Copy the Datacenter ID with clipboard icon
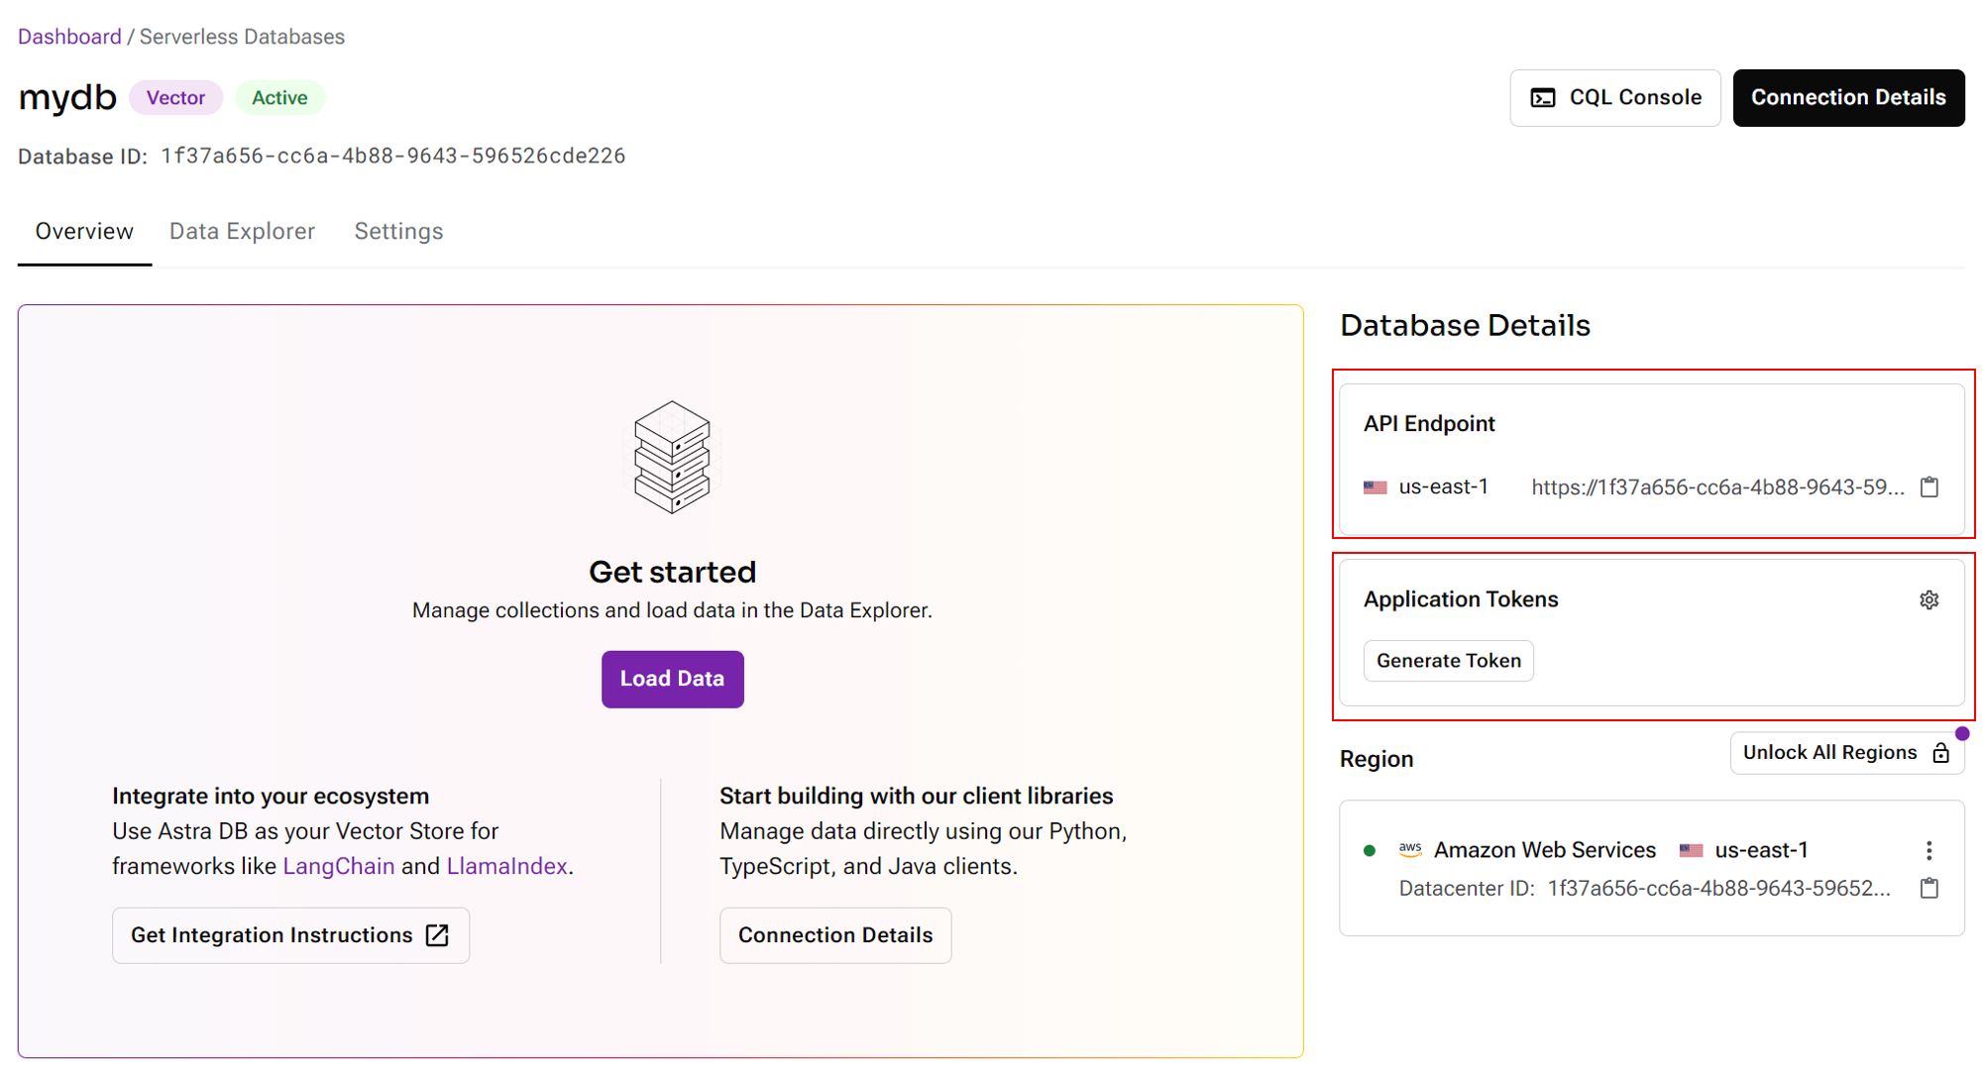The height and width of the screenshot is (1075, 1982). pyautogui.click(x=1928, y=888)
